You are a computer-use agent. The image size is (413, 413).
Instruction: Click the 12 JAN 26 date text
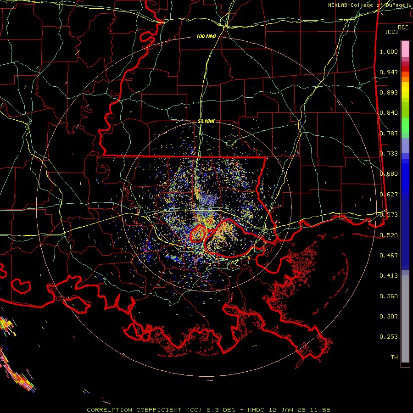point(287,410)
